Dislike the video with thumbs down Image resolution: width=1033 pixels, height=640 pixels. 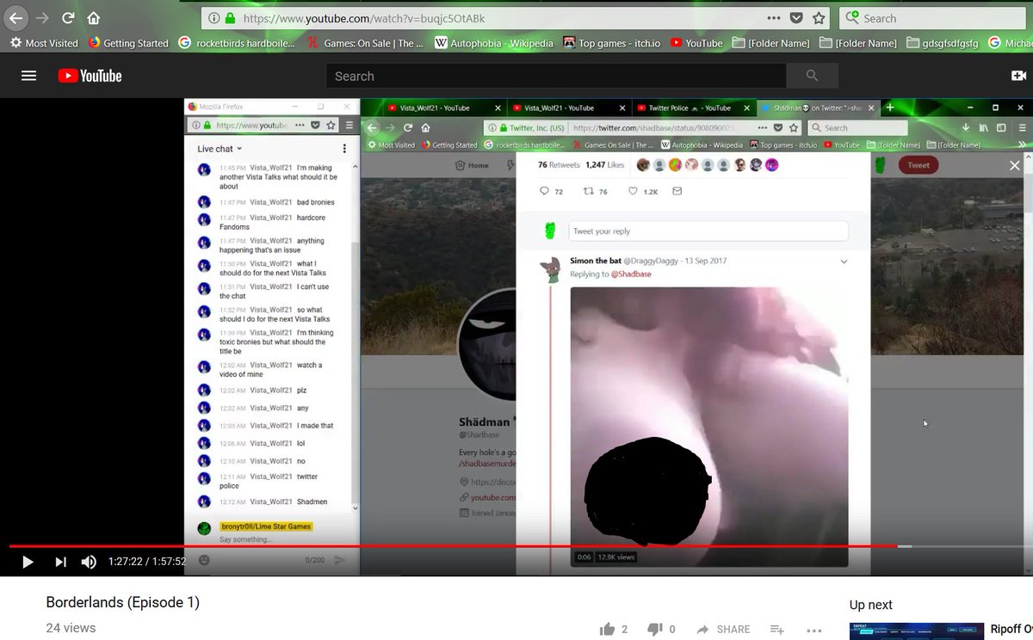click(654, 629)
